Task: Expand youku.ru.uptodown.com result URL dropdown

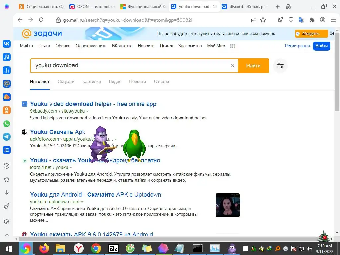Action: [82, 202]
